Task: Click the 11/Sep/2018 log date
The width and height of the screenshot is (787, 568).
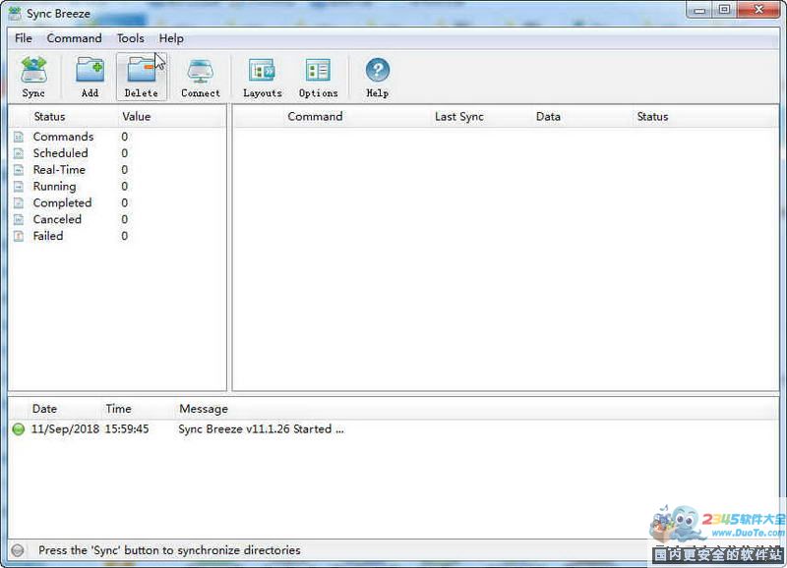Action: click(65, 429)
